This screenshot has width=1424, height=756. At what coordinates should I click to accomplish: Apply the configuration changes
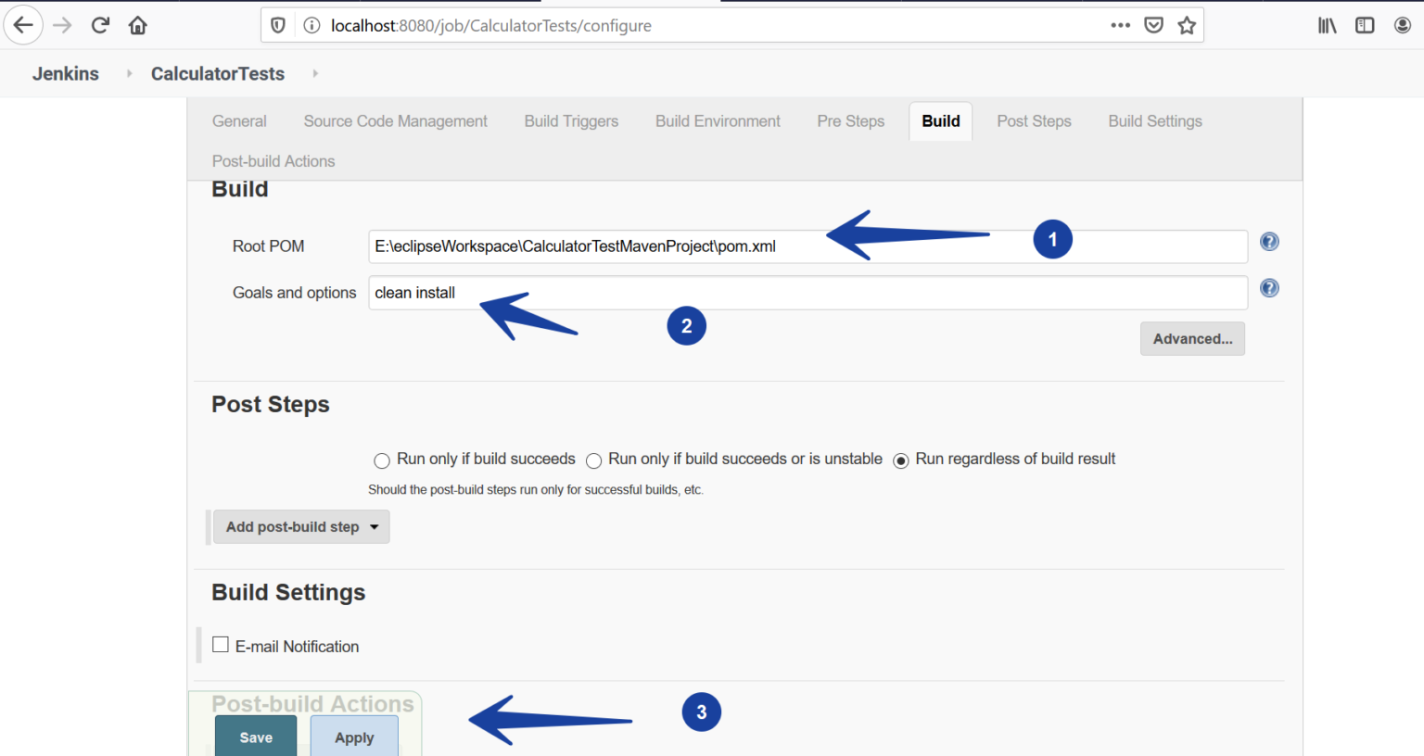tap(354, 737)
